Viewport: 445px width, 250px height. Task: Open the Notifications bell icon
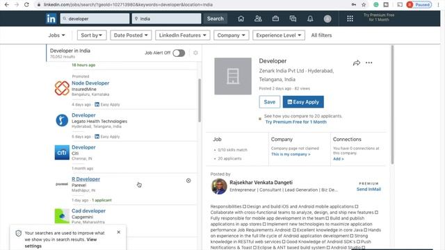(x=310, y=19)
